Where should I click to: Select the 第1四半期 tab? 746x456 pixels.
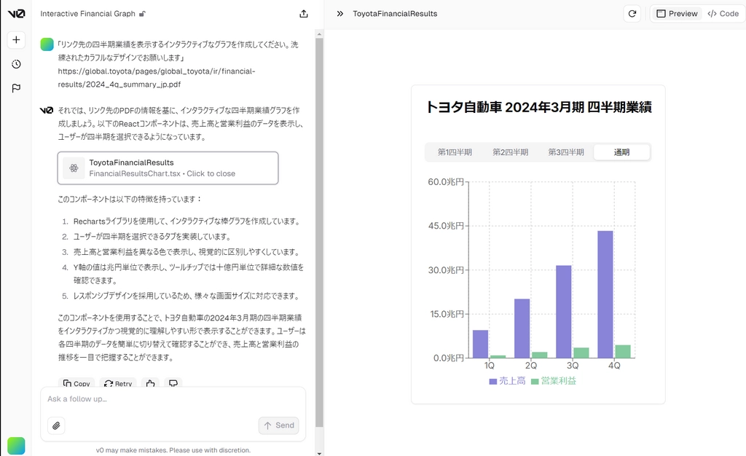(x=455, y=152)
